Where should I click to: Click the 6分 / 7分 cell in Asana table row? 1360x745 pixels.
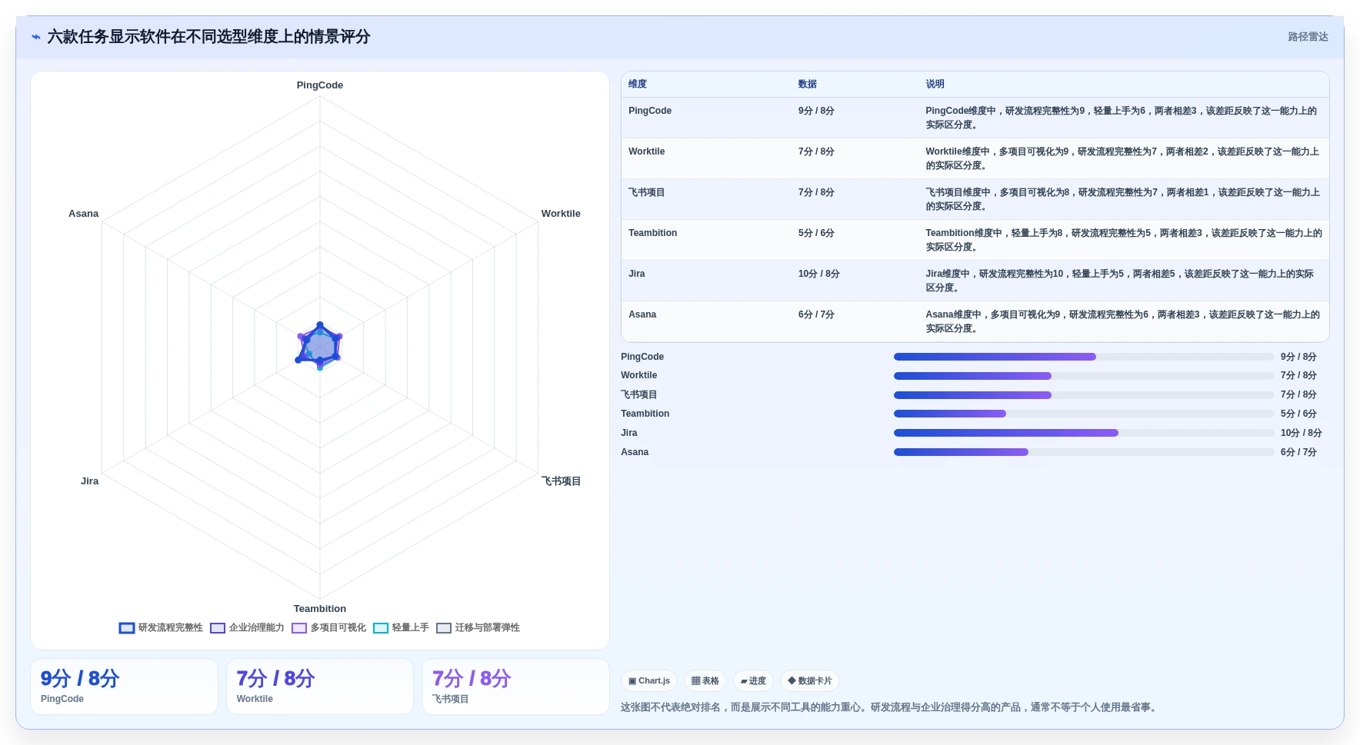pyautogui.click(x=816, y=314)
